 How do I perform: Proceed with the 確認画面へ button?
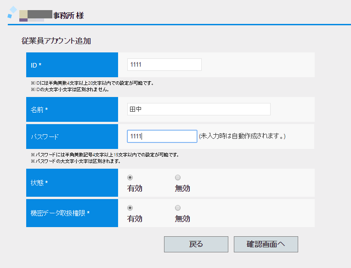pyautogui.click(x=266, y=244)
